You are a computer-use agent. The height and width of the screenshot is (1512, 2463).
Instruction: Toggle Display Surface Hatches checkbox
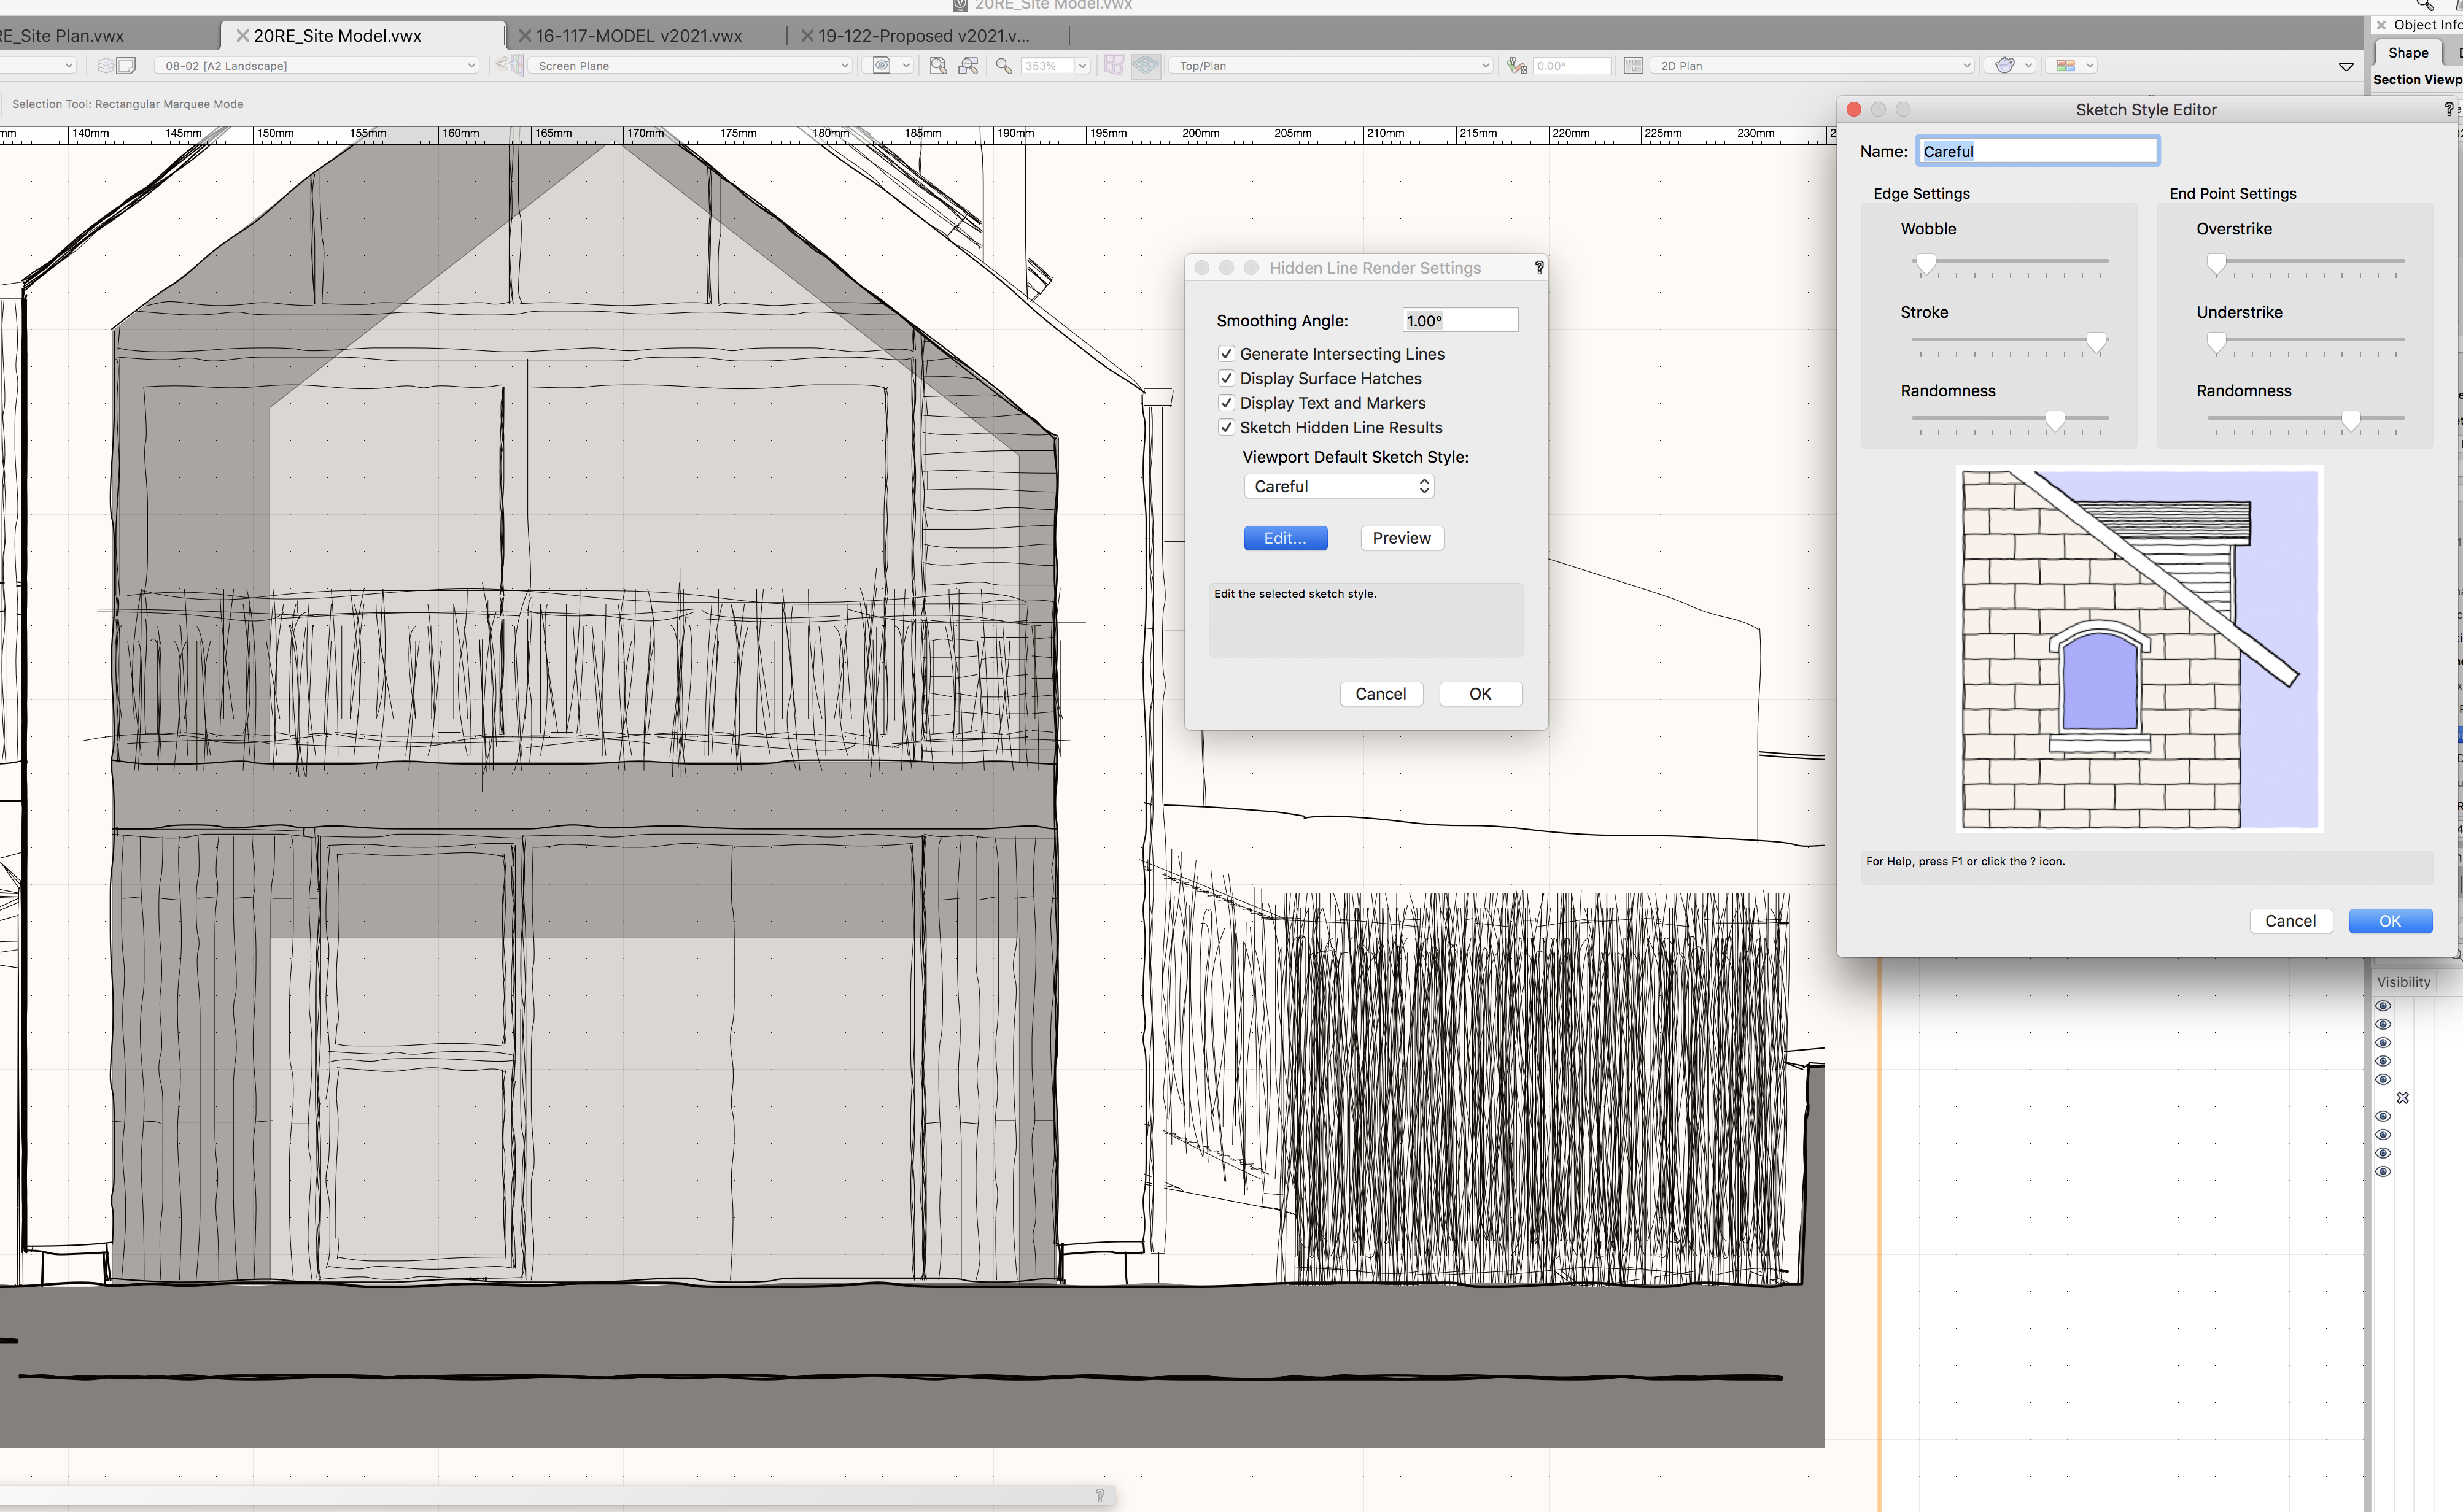[x=1227, y=378]
